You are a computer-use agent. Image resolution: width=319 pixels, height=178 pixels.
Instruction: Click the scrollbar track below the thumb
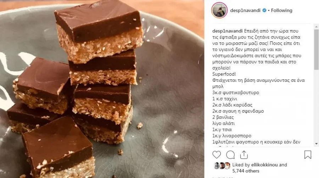(317, 106)
